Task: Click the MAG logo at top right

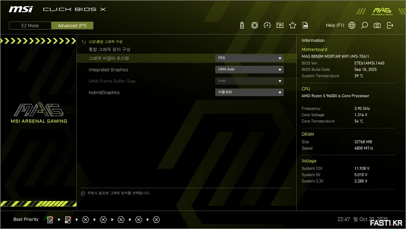Action: click(x=382, y=11)
